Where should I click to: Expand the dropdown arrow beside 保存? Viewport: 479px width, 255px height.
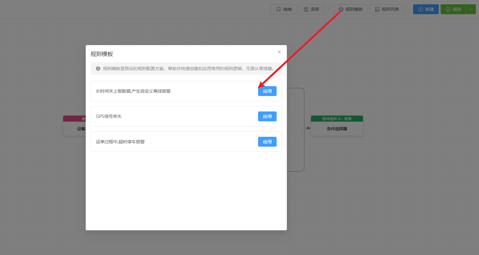(471, 9)
